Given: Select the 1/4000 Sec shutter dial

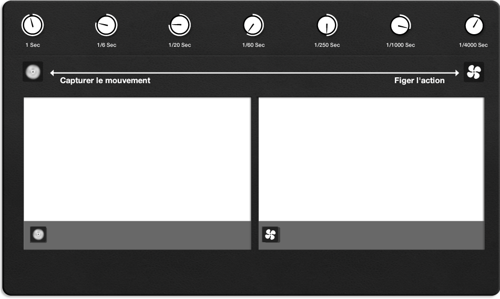Looking at the screenshot, I should coord(474,25).
